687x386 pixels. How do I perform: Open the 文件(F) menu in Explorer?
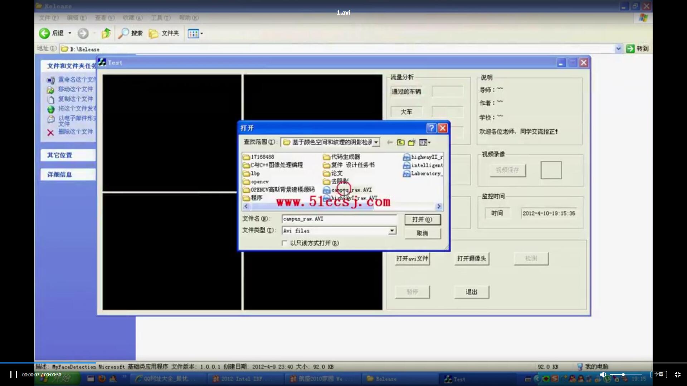click(x=49, y=18)
